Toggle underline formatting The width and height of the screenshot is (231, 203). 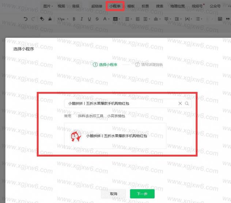click(89, 19)
